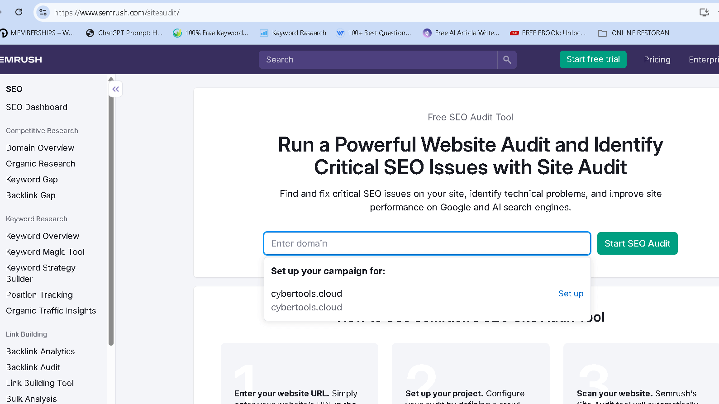
Task: Open the Keyword Research bookmark
Action: point(293,33)
